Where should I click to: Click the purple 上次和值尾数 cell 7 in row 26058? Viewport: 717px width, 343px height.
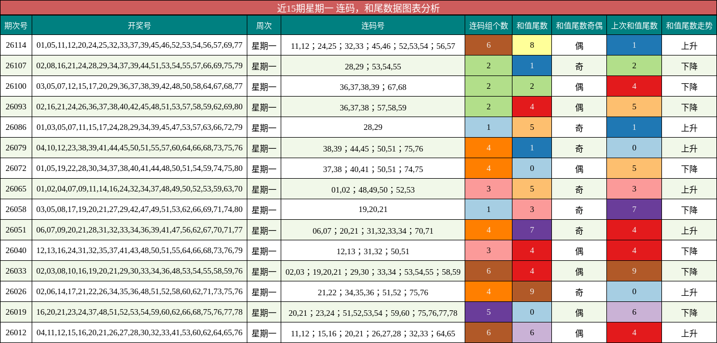(634, 209)
